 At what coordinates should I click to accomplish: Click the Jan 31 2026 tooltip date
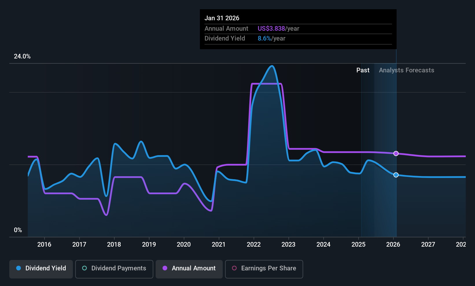point(222,18)
